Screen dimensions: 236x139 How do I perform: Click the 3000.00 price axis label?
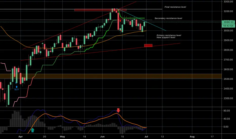tap(228, 31)
